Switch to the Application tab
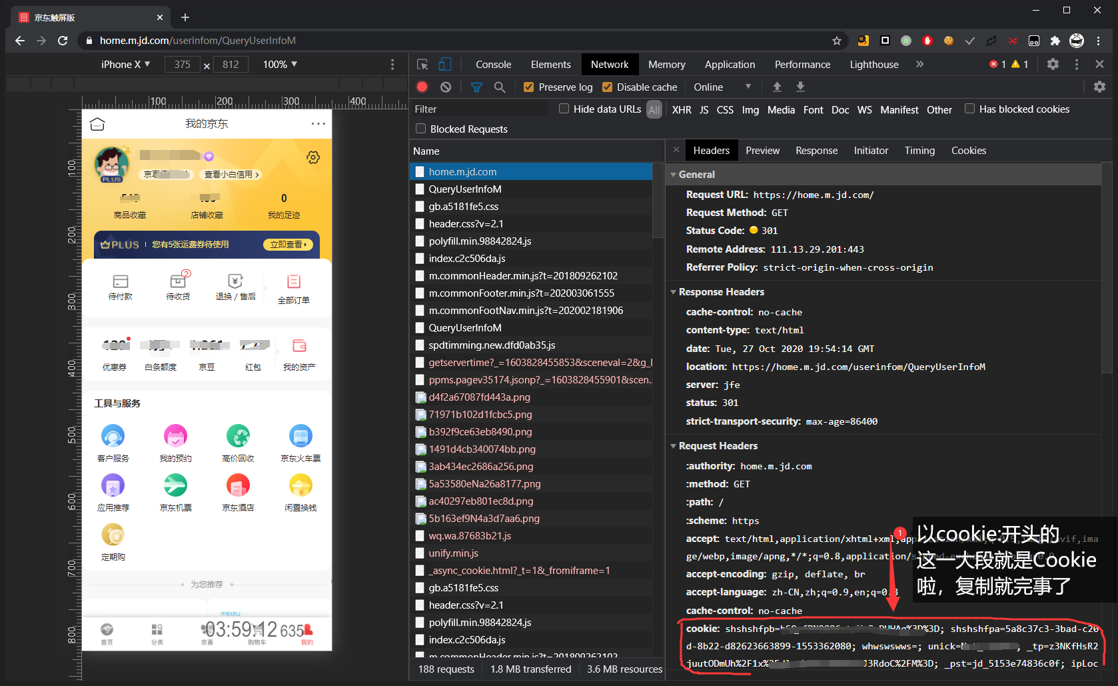 (x=730, y=65)
